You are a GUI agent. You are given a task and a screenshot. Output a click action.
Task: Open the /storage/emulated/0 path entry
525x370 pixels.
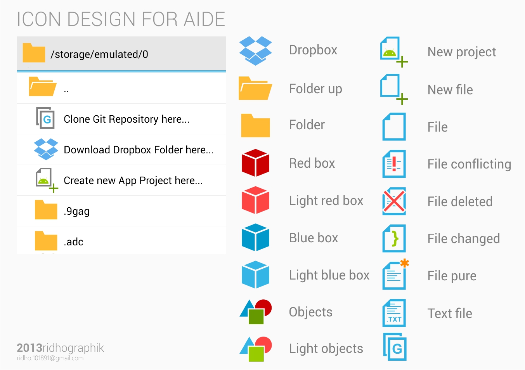[x=121, y=54]
